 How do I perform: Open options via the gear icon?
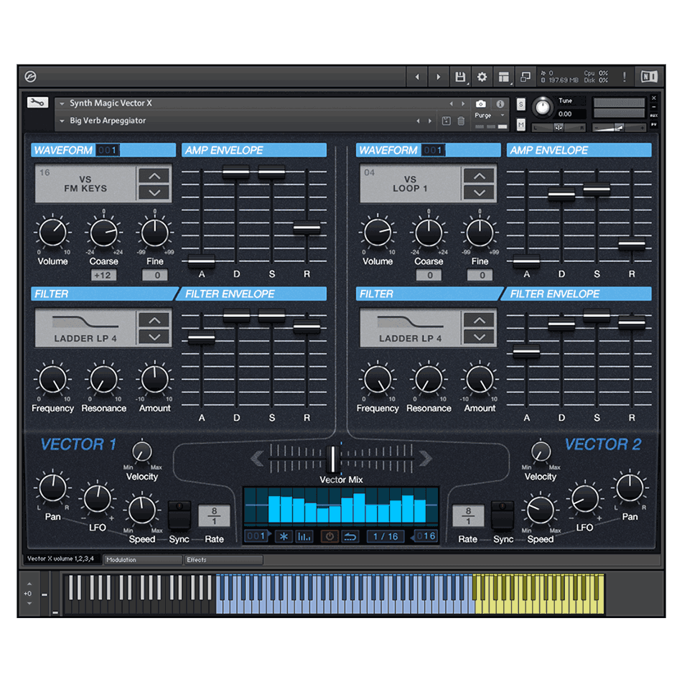(x=482, y=77)
